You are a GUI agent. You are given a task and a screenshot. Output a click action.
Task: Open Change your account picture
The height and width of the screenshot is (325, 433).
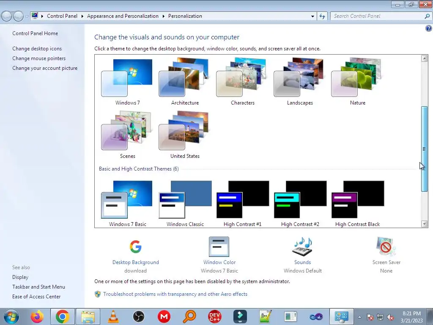[45, 68]
